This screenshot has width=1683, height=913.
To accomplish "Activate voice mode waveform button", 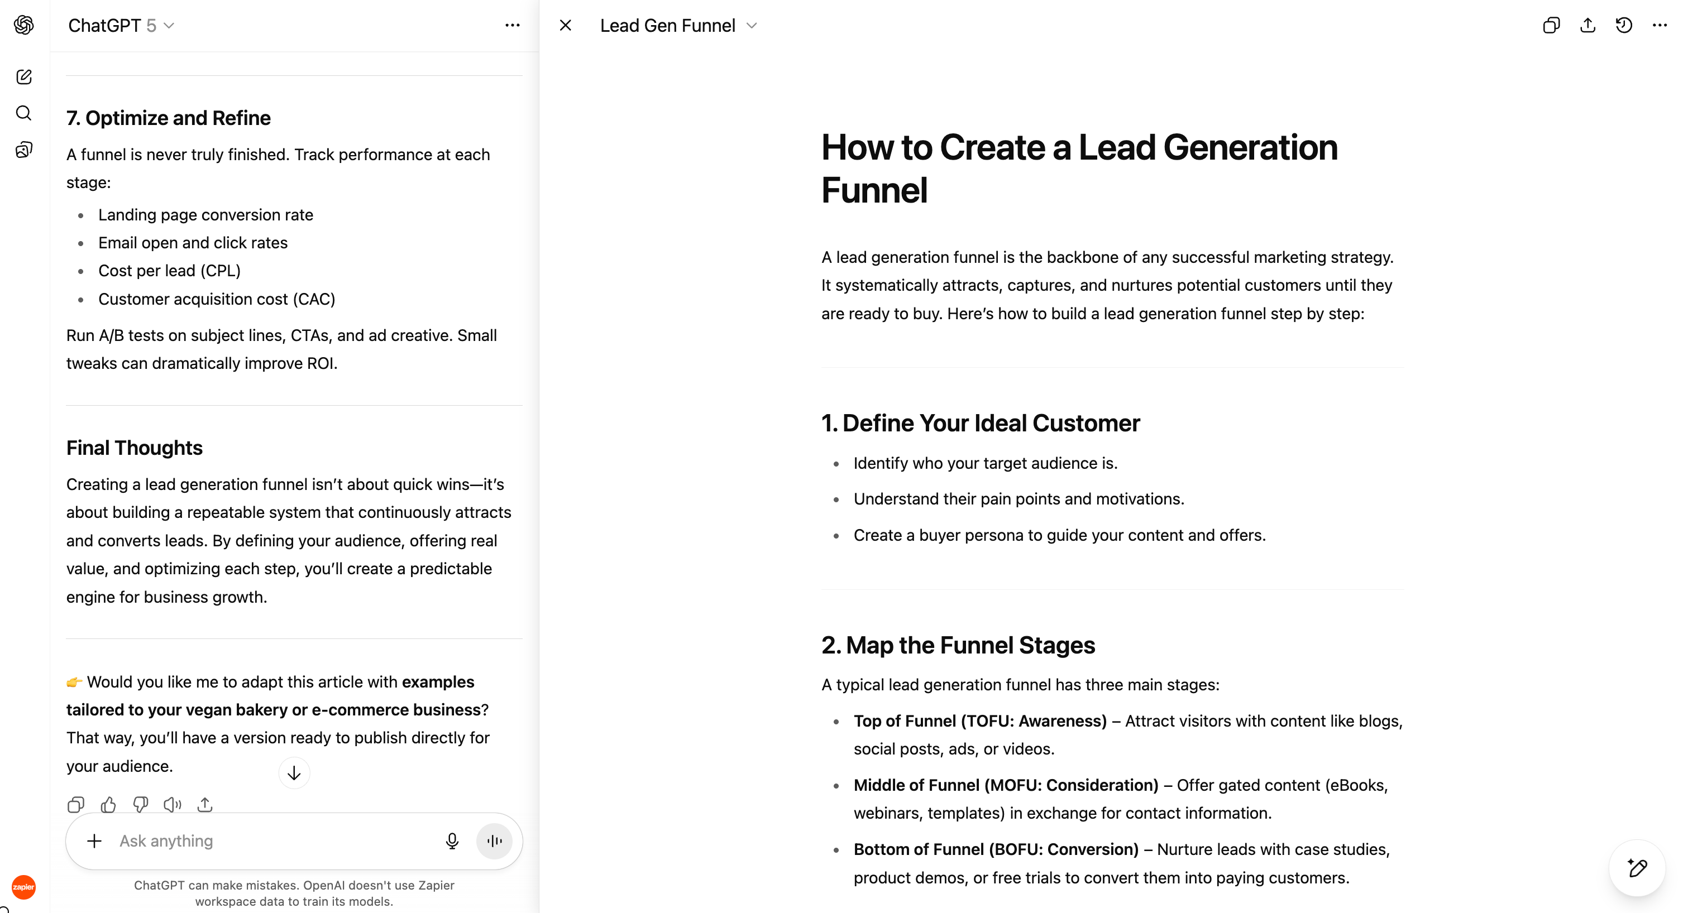I will click(x=495, y=841).
